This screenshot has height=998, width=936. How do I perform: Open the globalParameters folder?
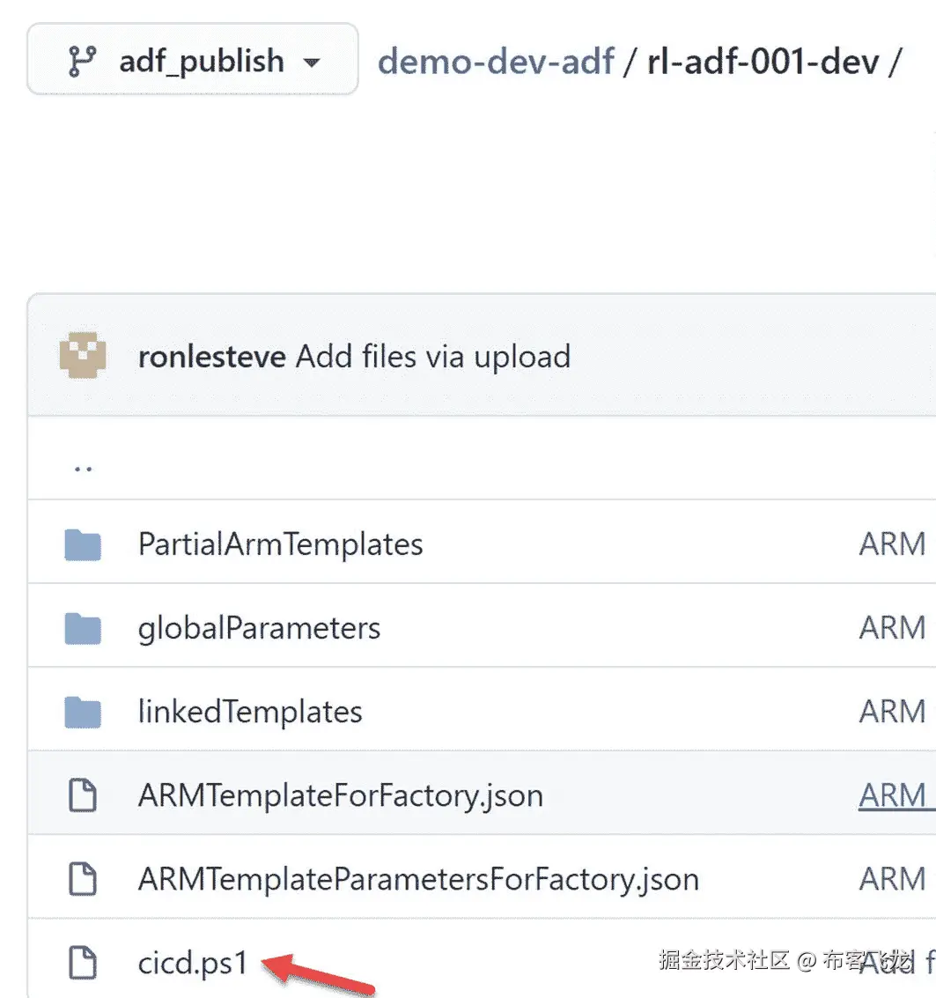click(259, 628)
